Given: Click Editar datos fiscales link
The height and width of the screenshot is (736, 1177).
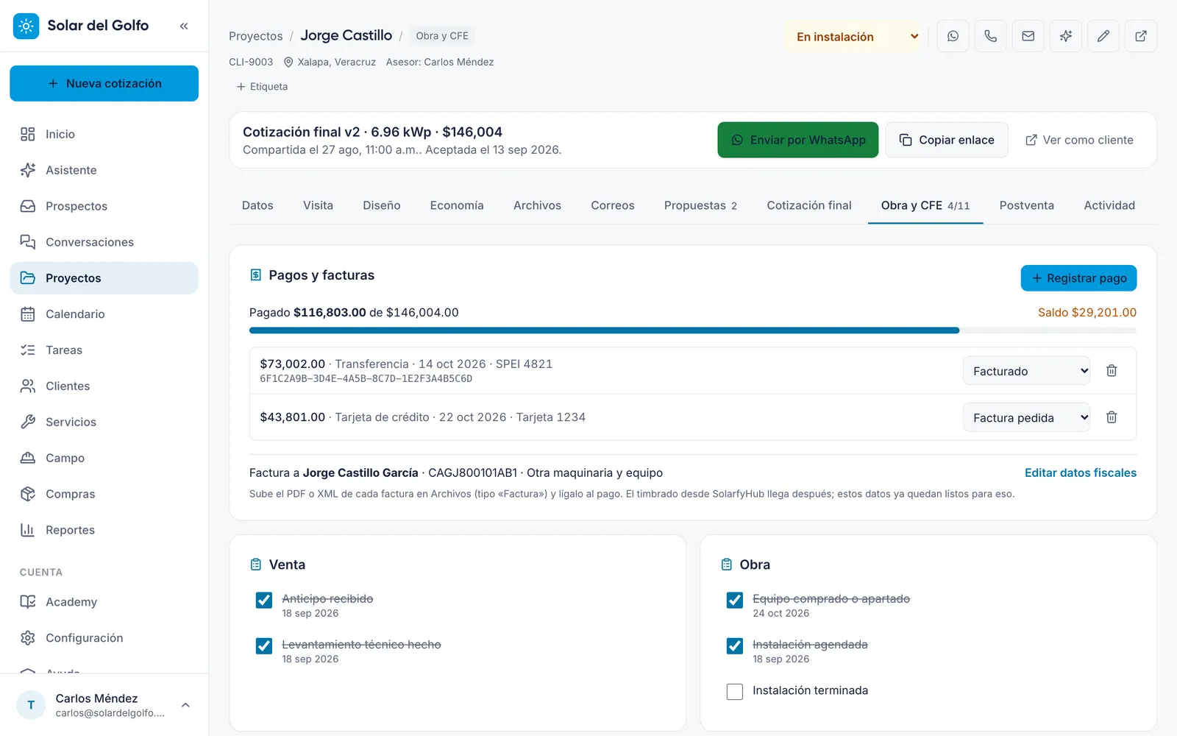Looking at the screenshot, I should 1080,473.
